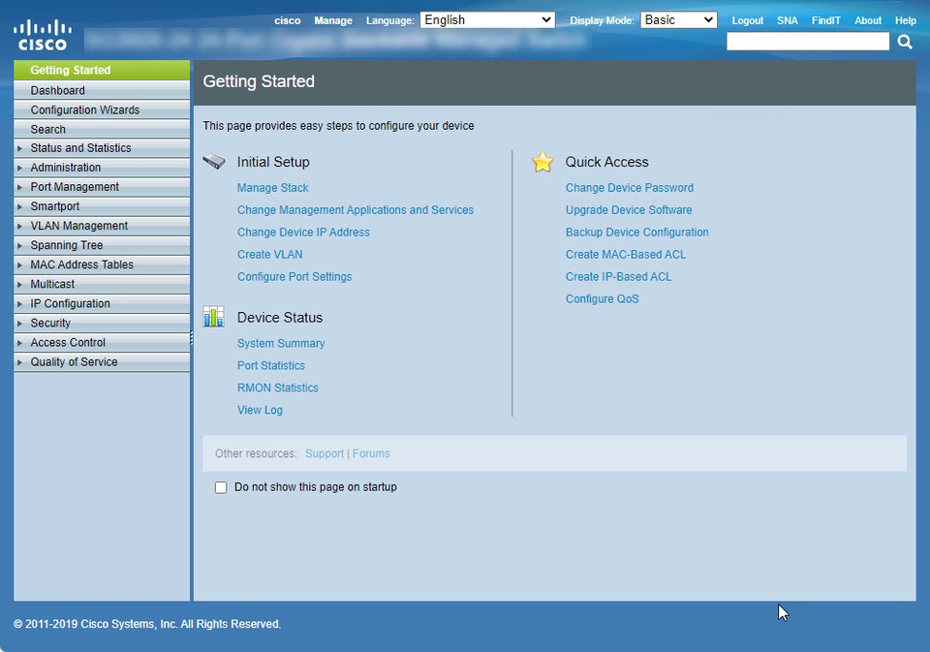Click the Forums link
Screen dimensions: 930x652
(371, 453)
